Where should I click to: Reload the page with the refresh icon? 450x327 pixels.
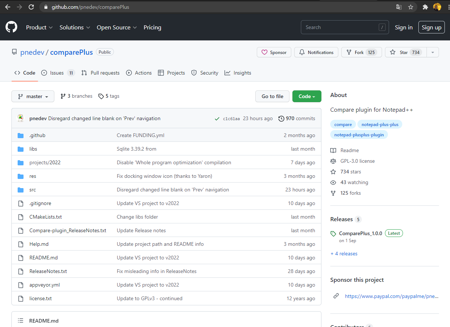click(31, 7)
